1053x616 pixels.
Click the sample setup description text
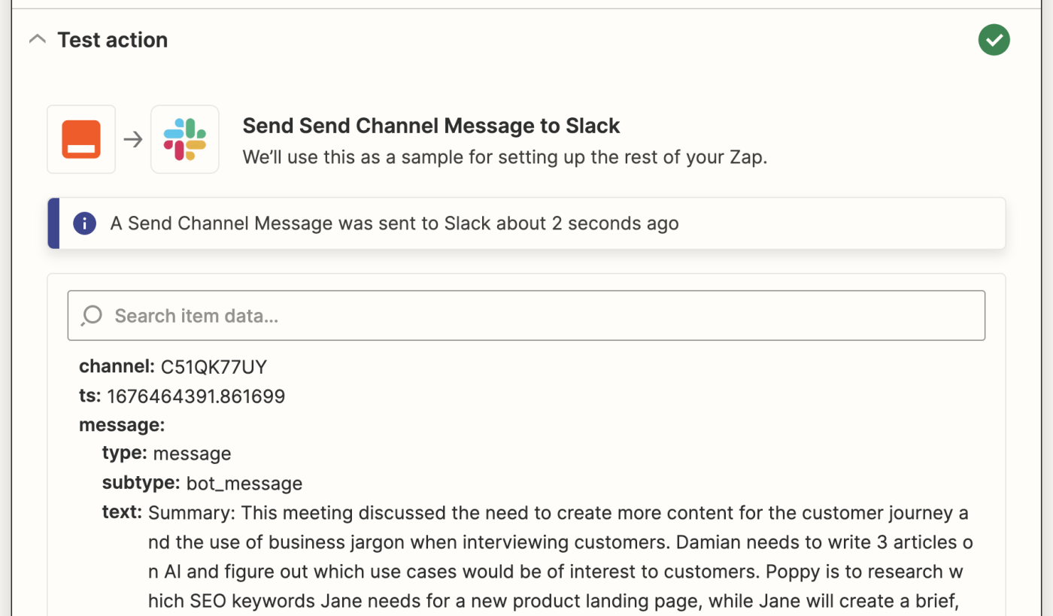[505, 158]
